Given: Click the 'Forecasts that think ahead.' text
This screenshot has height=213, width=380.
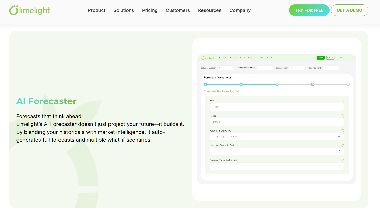Looking at the screenshot, I should click(x=49, y=116).
